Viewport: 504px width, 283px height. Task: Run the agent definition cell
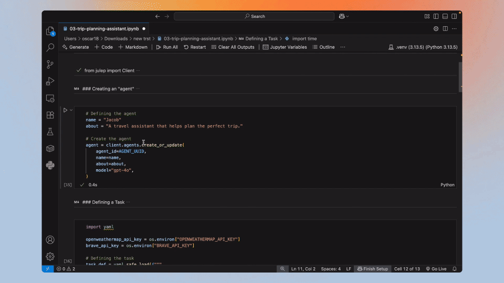point(65,110)
